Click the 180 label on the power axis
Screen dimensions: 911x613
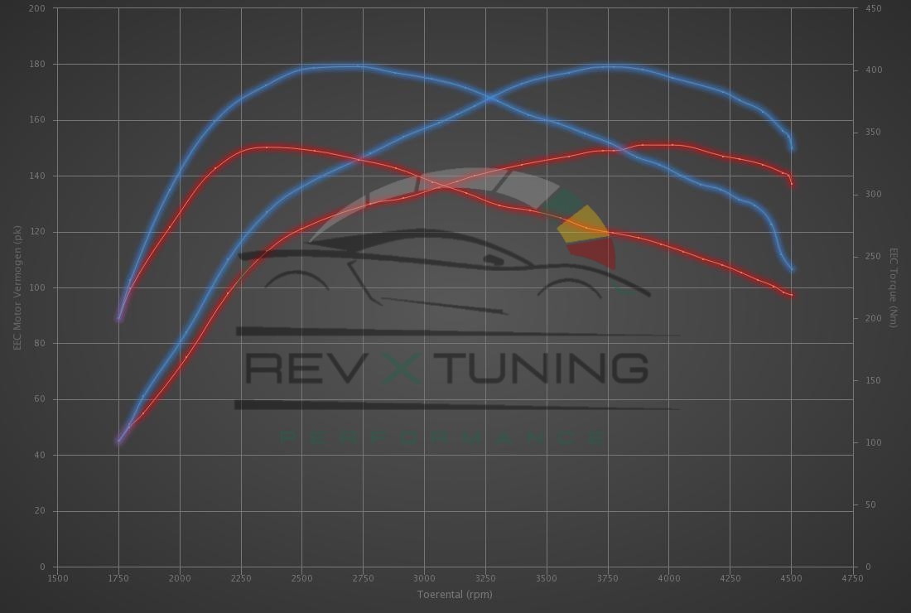38,65
